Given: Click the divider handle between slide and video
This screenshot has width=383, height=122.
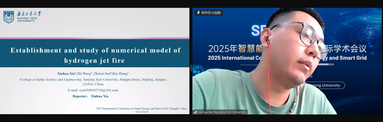Looking at the screenshot, I should tap(191, 68).
